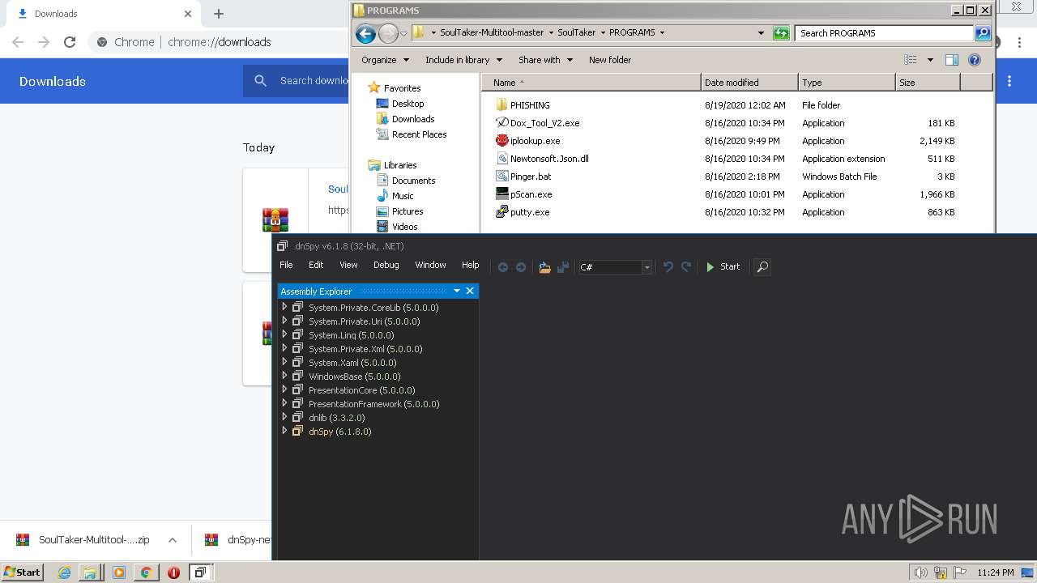Viewport: 1037px width, 583px height.
Task: Click dnSpy Save All toolbar icon
Action: pos(563,267)
